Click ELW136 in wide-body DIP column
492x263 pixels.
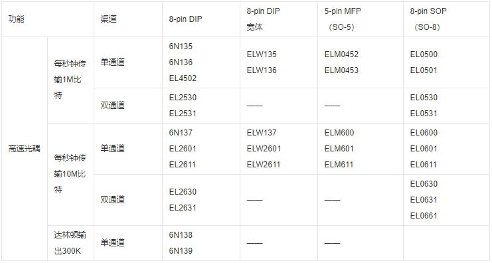(262, 70)
